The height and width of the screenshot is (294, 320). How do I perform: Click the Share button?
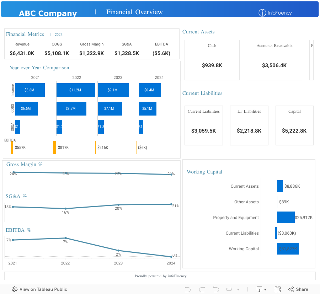298,289
